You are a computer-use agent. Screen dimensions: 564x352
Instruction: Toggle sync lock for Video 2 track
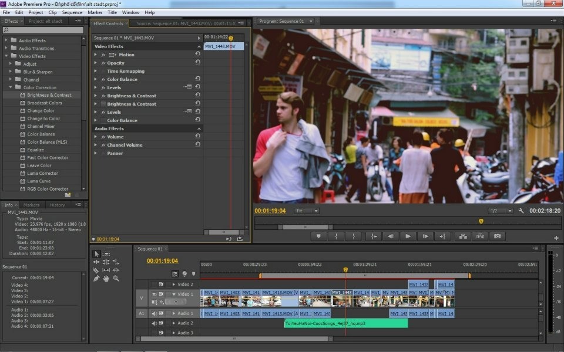(161, 284)
